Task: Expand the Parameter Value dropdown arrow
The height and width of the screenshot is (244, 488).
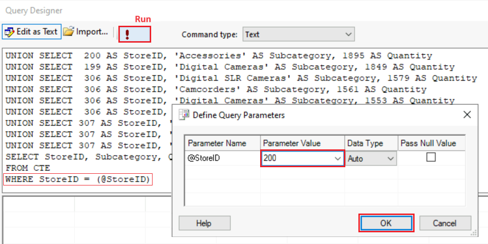Action: point(338,159)
